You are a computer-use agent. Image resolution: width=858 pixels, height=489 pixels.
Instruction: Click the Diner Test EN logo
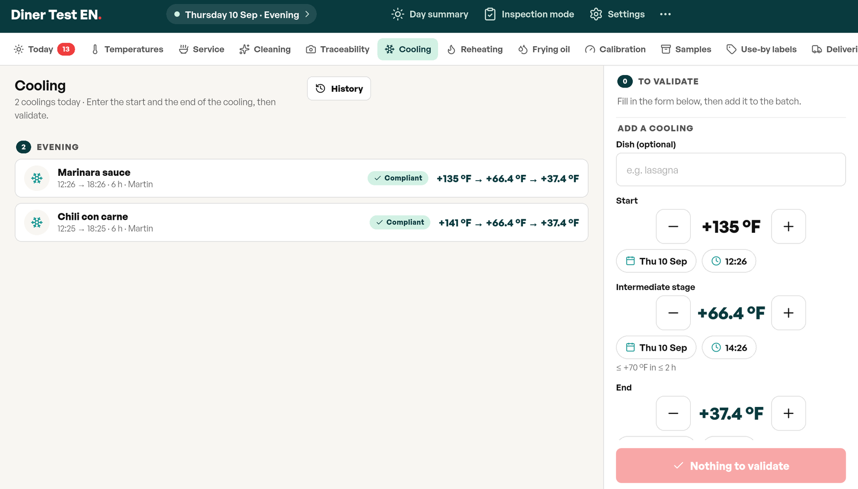pyautogui.click(x=56, y=14)
